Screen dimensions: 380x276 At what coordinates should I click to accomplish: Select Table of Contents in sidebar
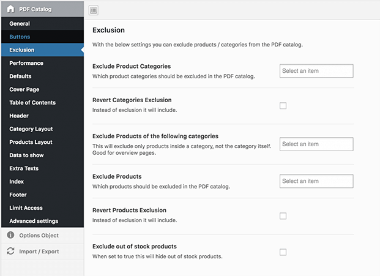tap(32, 103)
